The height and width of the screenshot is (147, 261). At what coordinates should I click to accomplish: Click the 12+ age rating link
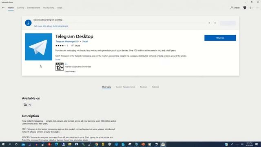tap(66, 64)
